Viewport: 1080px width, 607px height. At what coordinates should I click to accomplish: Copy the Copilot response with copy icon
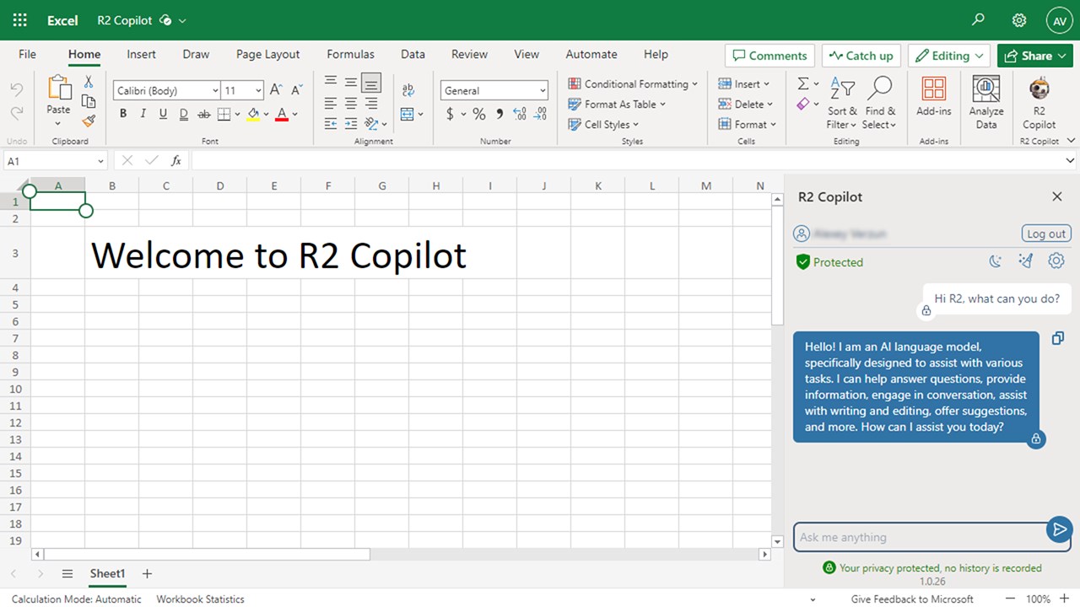[1058, 338]
